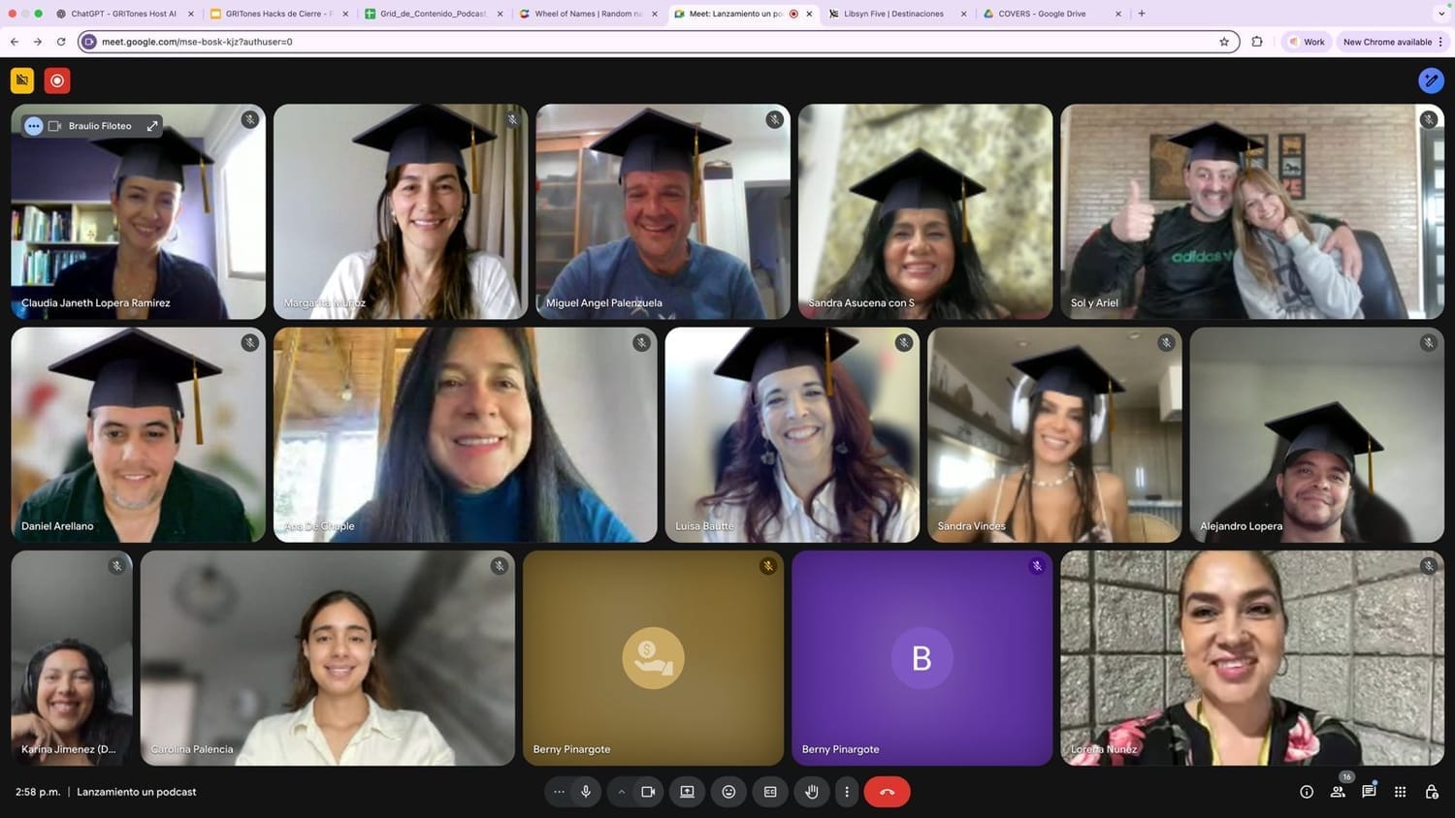
Task: Toggle the microphone in the call controls
Action: 586,792
